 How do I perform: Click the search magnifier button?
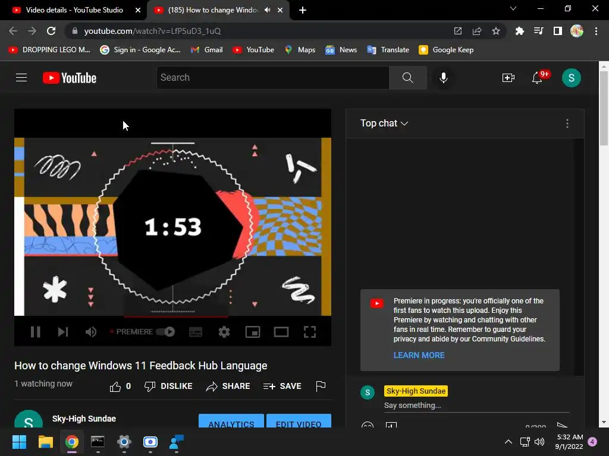click(x=408, y=78)
